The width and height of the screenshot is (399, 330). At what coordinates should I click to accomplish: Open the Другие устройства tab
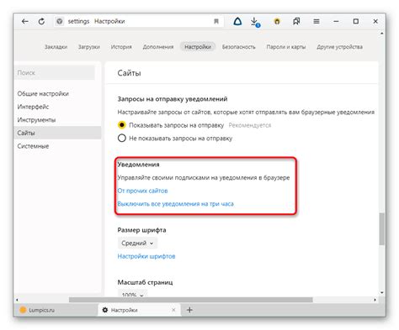339,47
